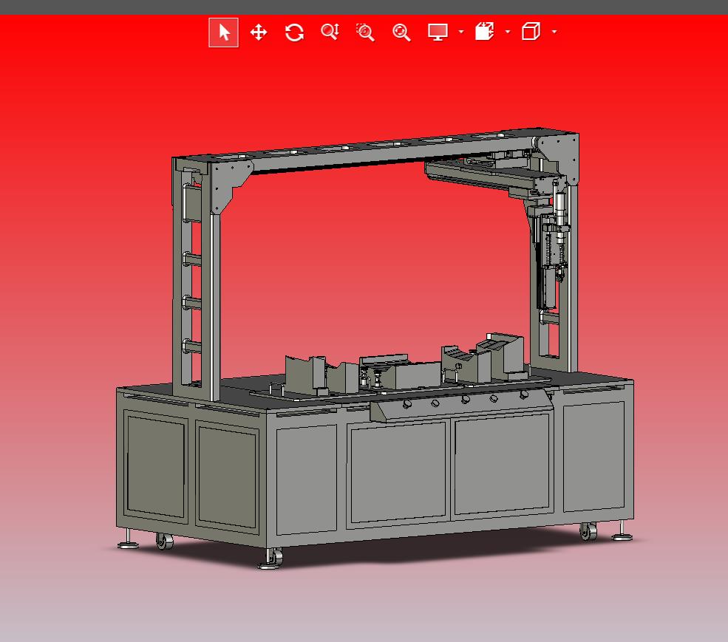Expand the view orientation dropdown arrow
Screen dimensions: 728x642
[x=554, y=32]
